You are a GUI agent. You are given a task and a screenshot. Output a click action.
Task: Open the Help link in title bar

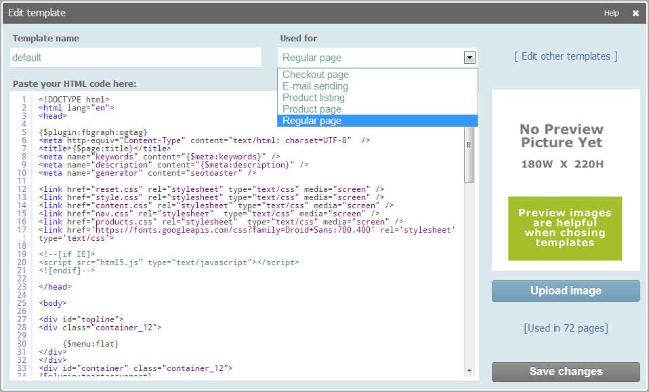point(611,13)
